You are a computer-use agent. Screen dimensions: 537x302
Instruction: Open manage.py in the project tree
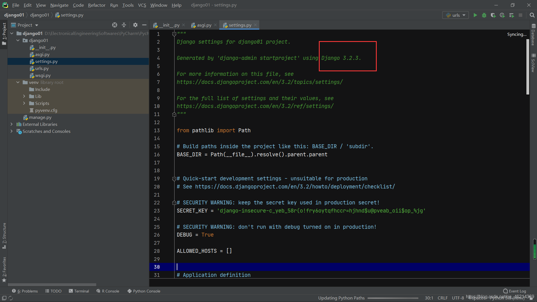tap(40, 117)
